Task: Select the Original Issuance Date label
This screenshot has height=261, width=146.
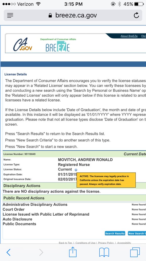Action: coord(17,179)
